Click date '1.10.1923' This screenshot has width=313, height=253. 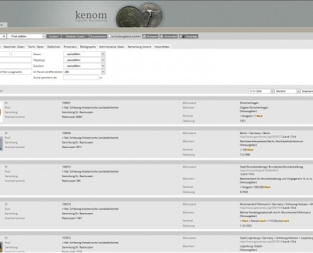[x=245, y=226]
